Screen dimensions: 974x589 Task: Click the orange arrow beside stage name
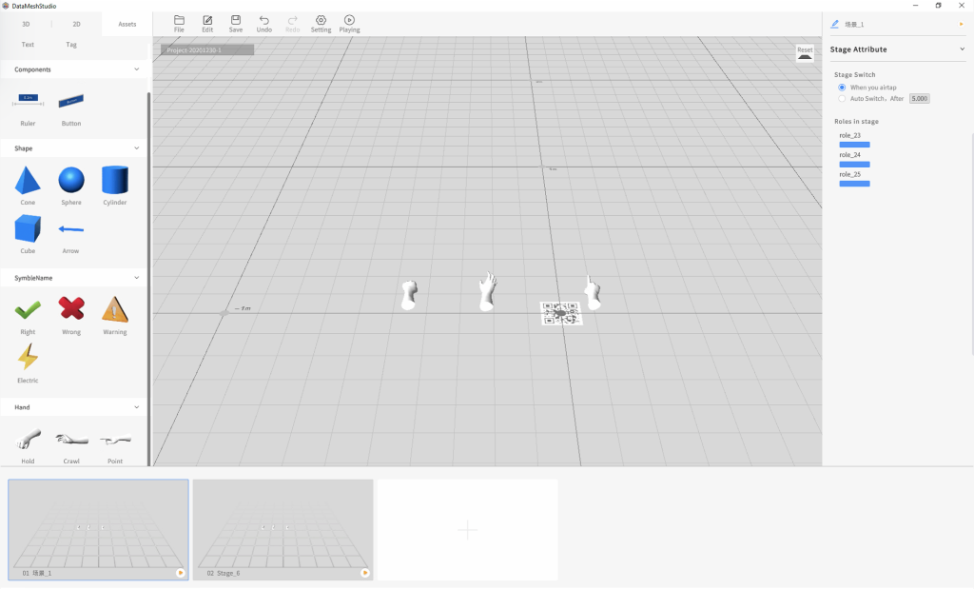click(x=962, y=24)
